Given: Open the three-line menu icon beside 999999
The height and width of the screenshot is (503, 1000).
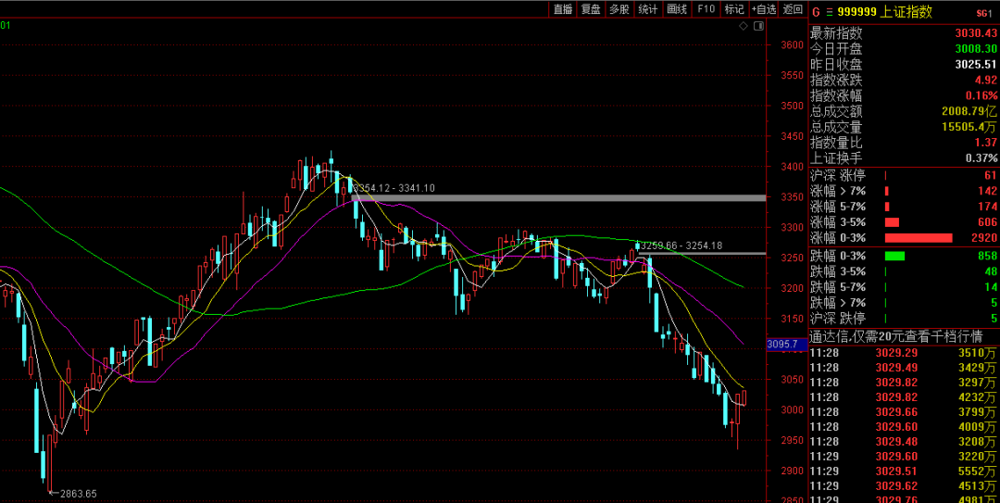Looking at the screenshot, I should pos(829,12).
